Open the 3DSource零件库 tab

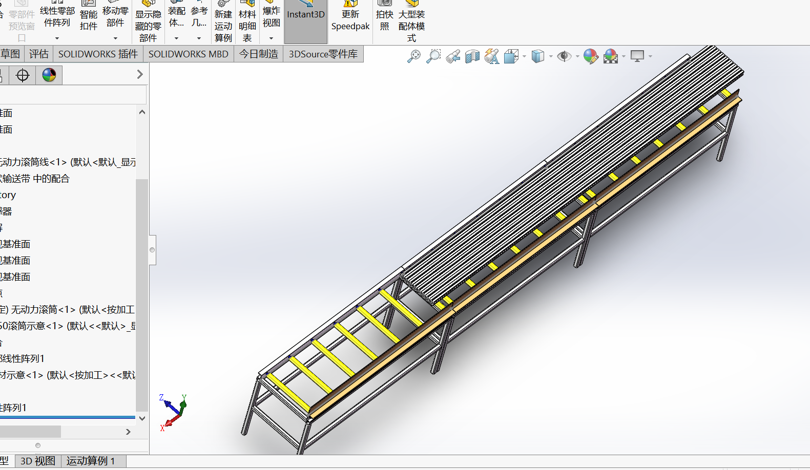323,54
